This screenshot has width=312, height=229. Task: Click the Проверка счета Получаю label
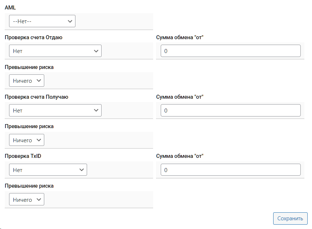36,97
